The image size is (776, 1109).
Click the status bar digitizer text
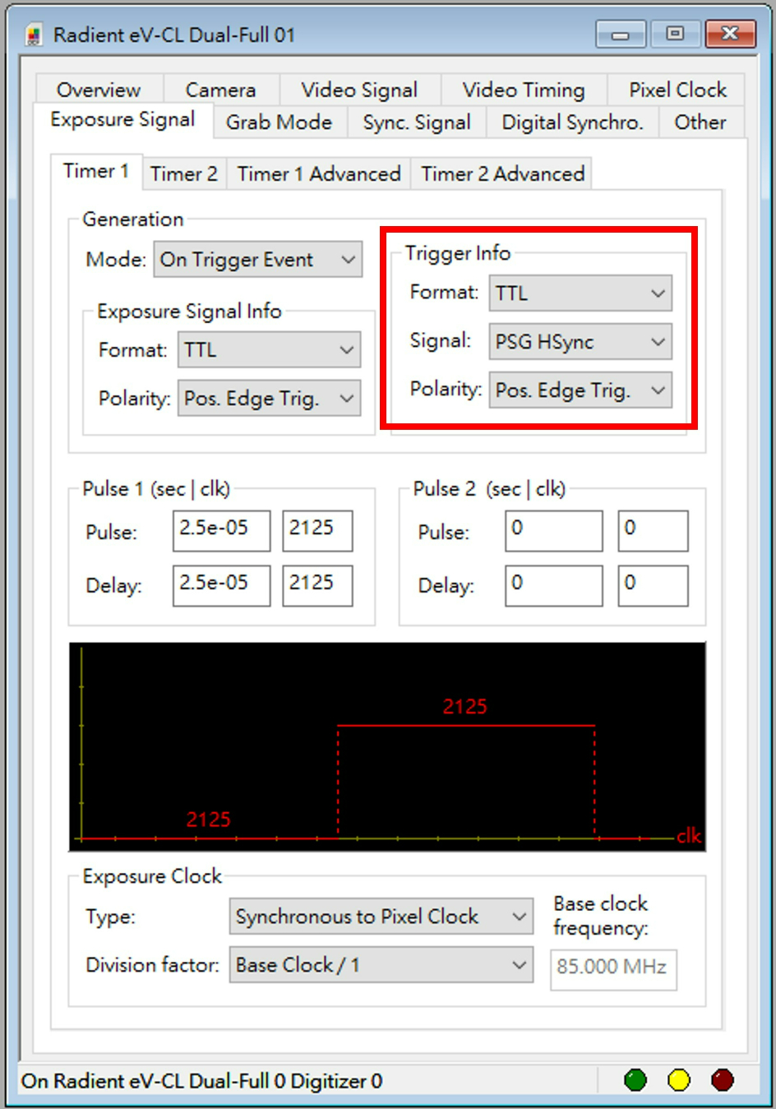pos(202,1081)
